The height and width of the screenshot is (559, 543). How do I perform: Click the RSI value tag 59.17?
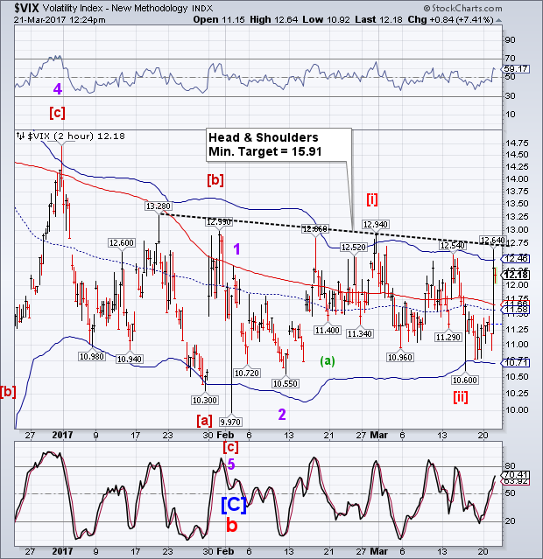[514, 68]
